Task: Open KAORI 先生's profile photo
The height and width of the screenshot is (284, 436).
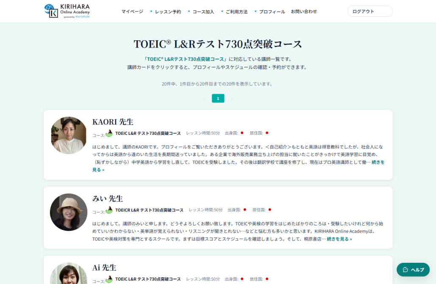Action: tap(69, 135)
